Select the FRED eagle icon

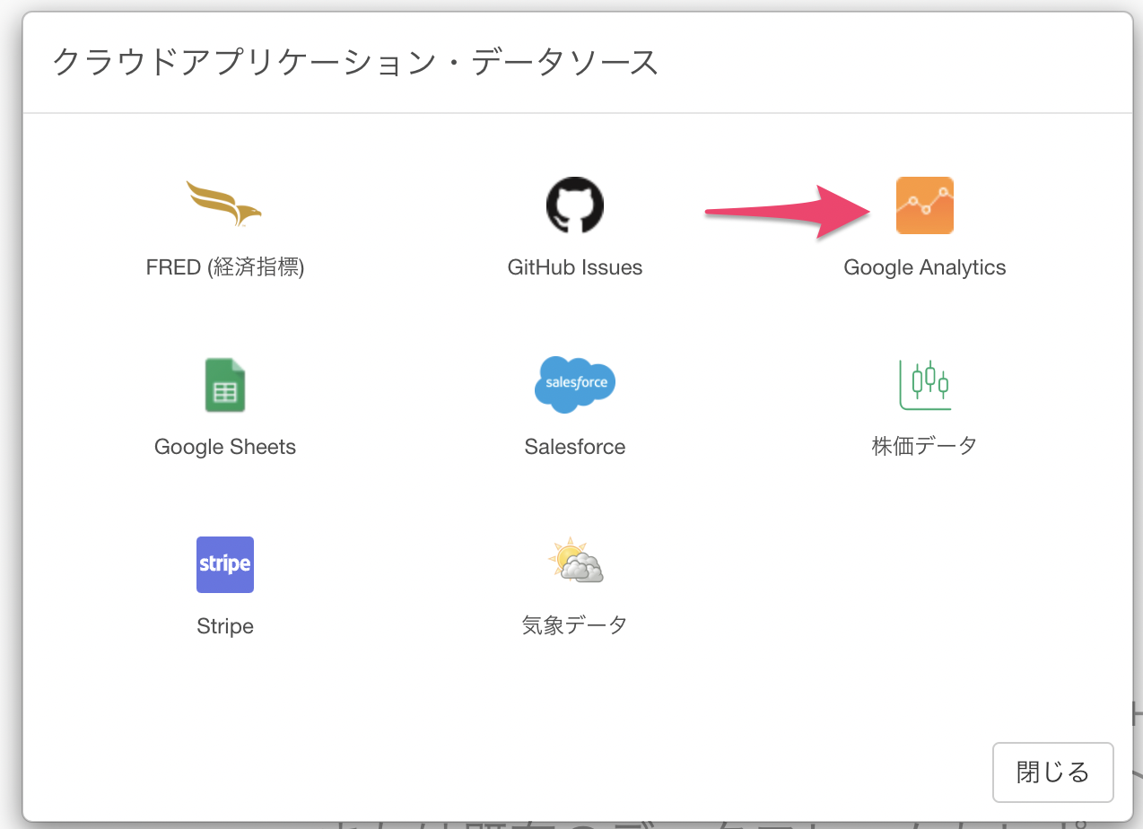[224, 204]
